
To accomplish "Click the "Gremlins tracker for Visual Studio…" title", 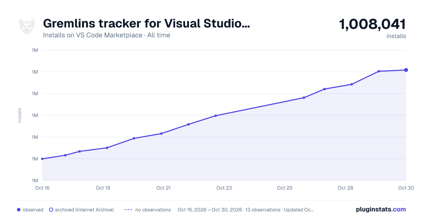I will pos(147,24).
